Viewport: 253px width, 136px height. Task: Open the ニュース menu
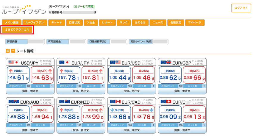pos(158,23)
